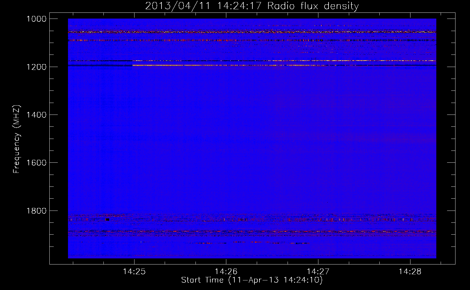
Task: Click the 14:26 time tick label
Action: tap(226, 271)
